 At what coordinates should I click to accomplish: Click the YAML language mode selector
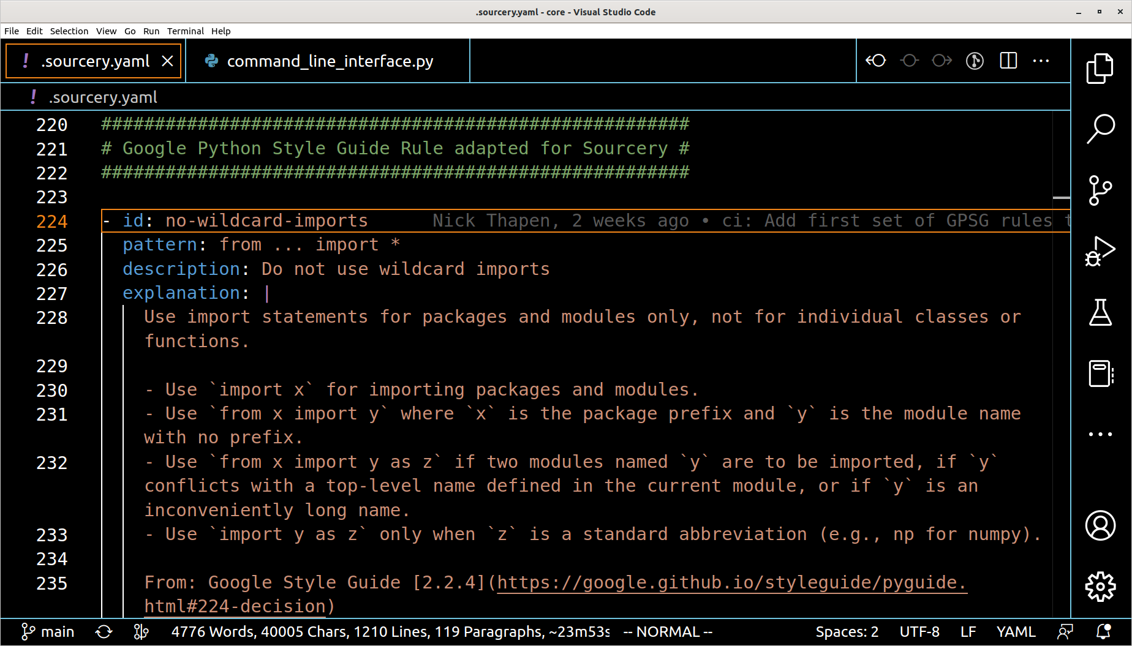click(x=1016, y=632)
